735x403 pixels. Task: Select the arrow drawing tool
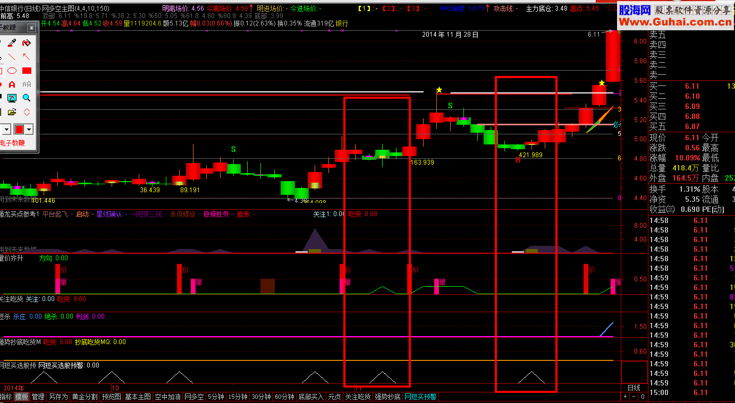26,57
